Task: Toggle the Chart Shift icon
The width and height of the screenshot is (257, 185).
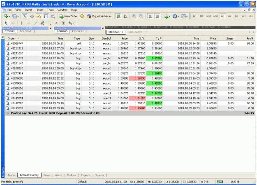Action: [x=157, y=16]
